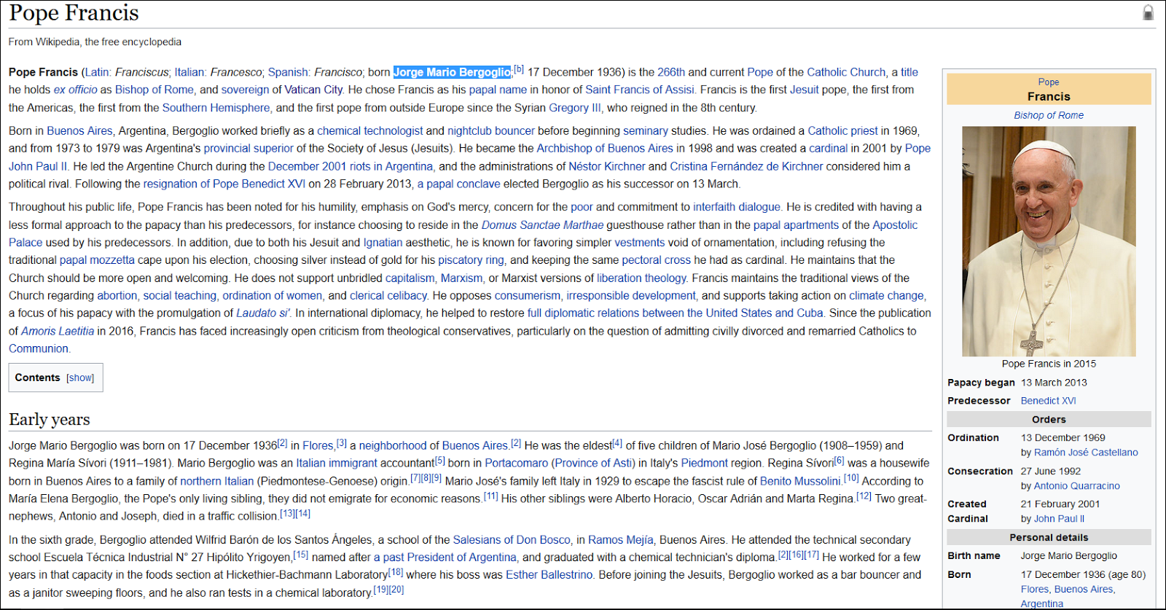Open the climate change link
This screenshot has height=610, width=1166.
(x=886, y=296)
